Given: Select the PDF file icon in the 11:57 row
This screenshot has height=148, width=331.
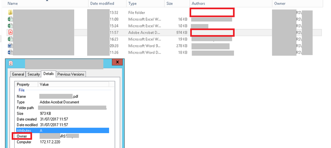Looking at the screenshot, I should [x=10, y=32].
